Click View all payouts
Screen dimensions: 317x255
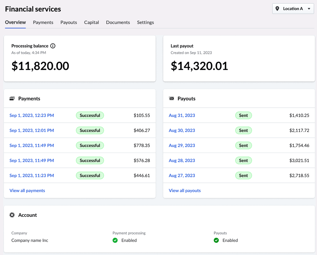click(x=185, y=190)
